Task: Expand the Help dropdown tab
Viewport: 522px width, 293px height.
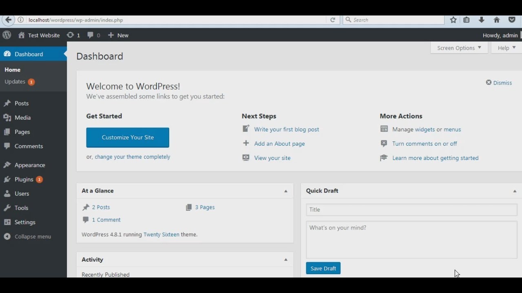Action: click(x=507, y=48)
